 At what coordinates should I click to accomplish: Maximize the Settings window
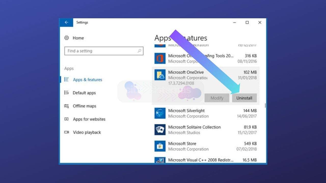pyautogui.click(x=247, y=22)
